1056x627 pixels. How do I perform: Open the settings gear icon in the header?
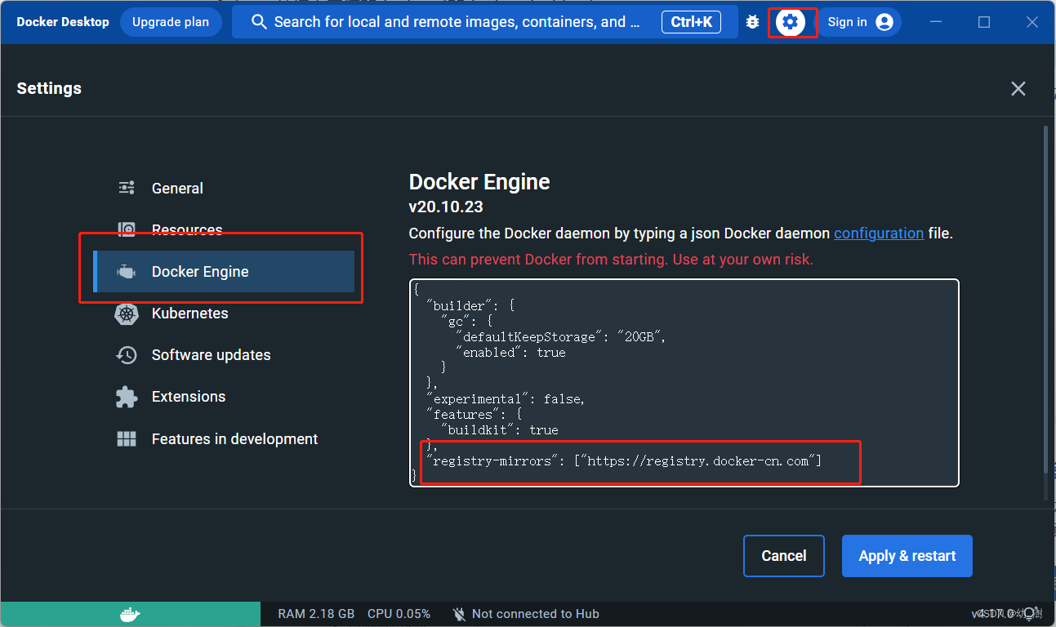(x=790, y=22)
